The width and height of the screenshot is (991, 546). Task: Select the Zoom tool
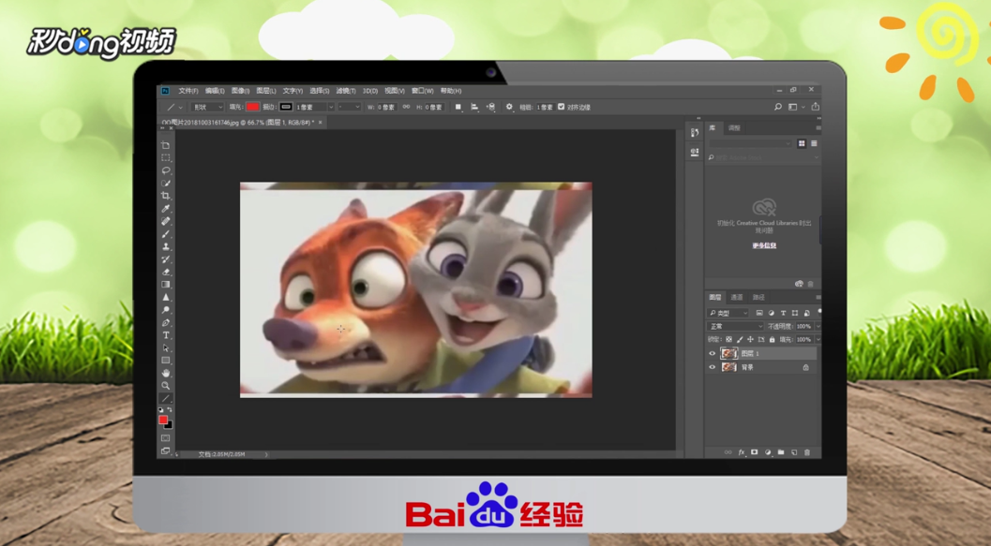pos(166,386)
